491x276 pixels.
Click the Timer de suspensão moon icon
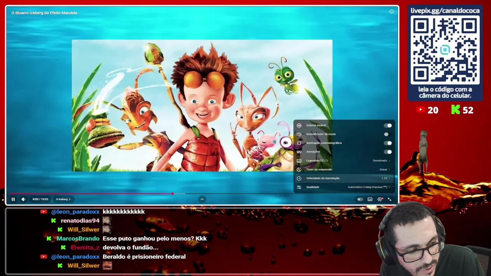click(x=299, y=169)
